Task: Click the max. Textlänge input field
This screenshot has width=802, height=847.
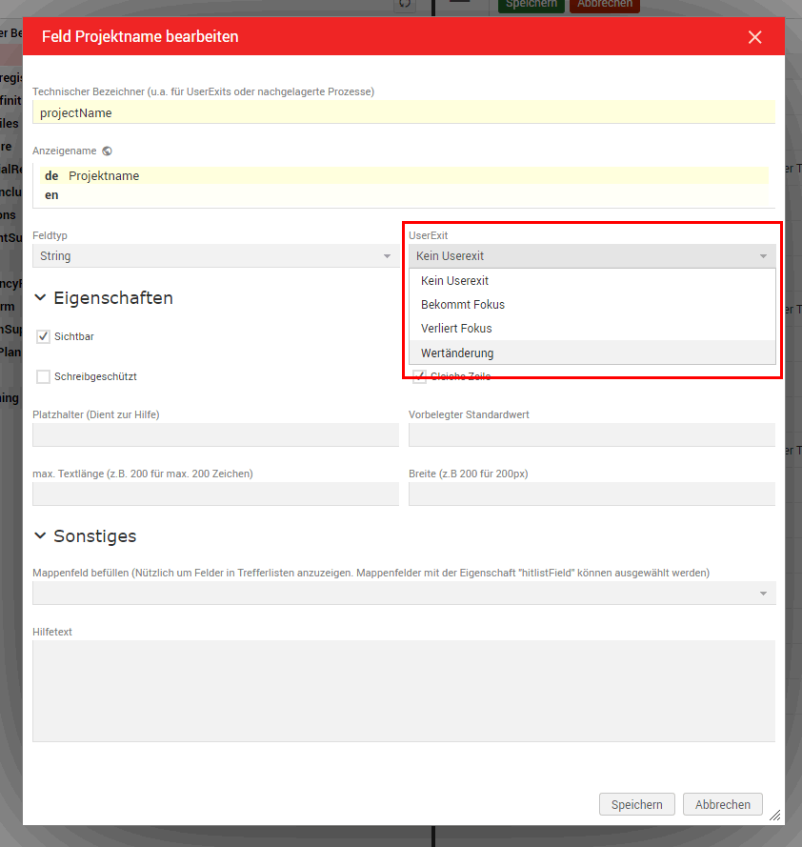Action: coord(215,494)
